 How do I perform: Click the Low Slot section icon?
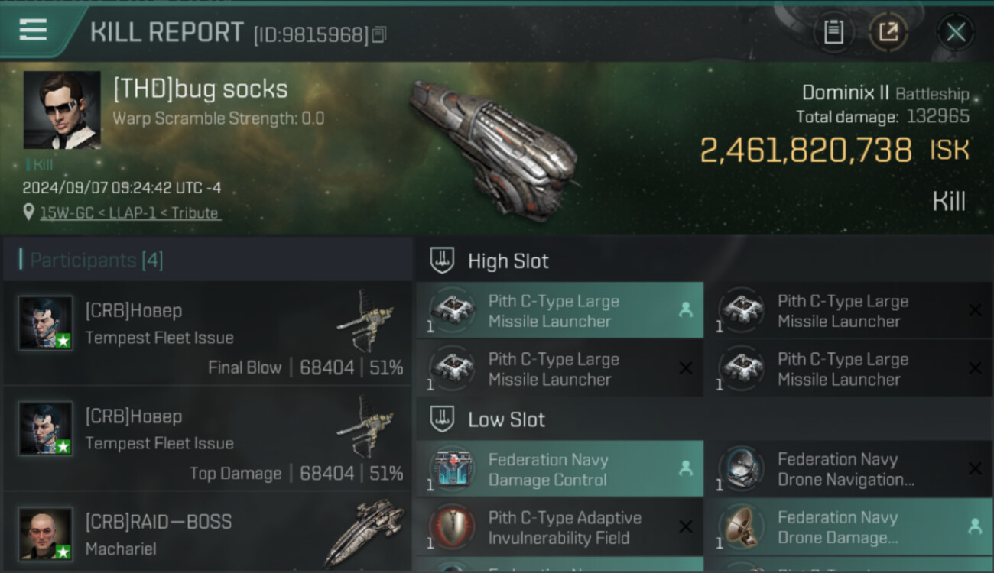[442, 419]
